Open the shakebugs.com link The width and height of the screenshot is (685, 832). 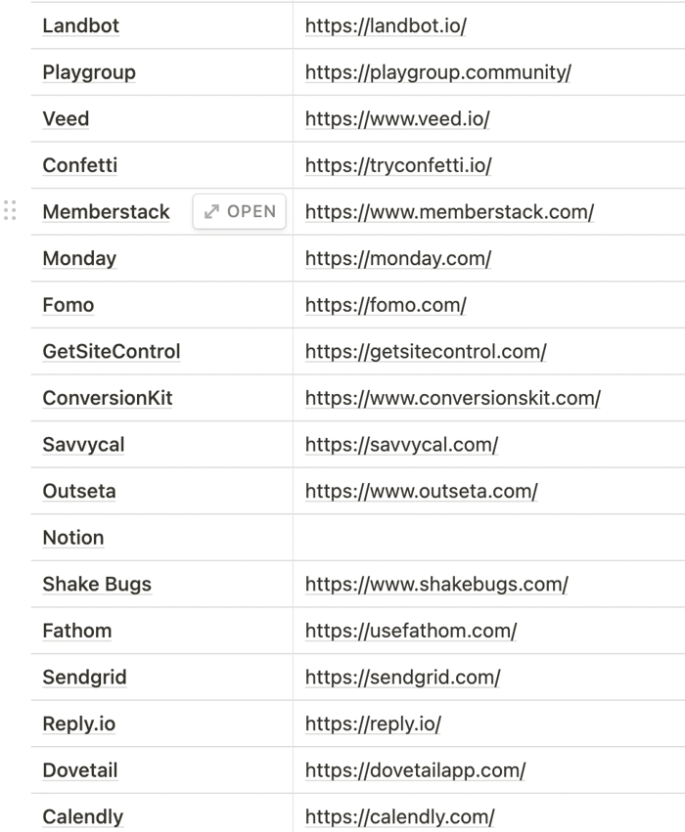point(436,585)
